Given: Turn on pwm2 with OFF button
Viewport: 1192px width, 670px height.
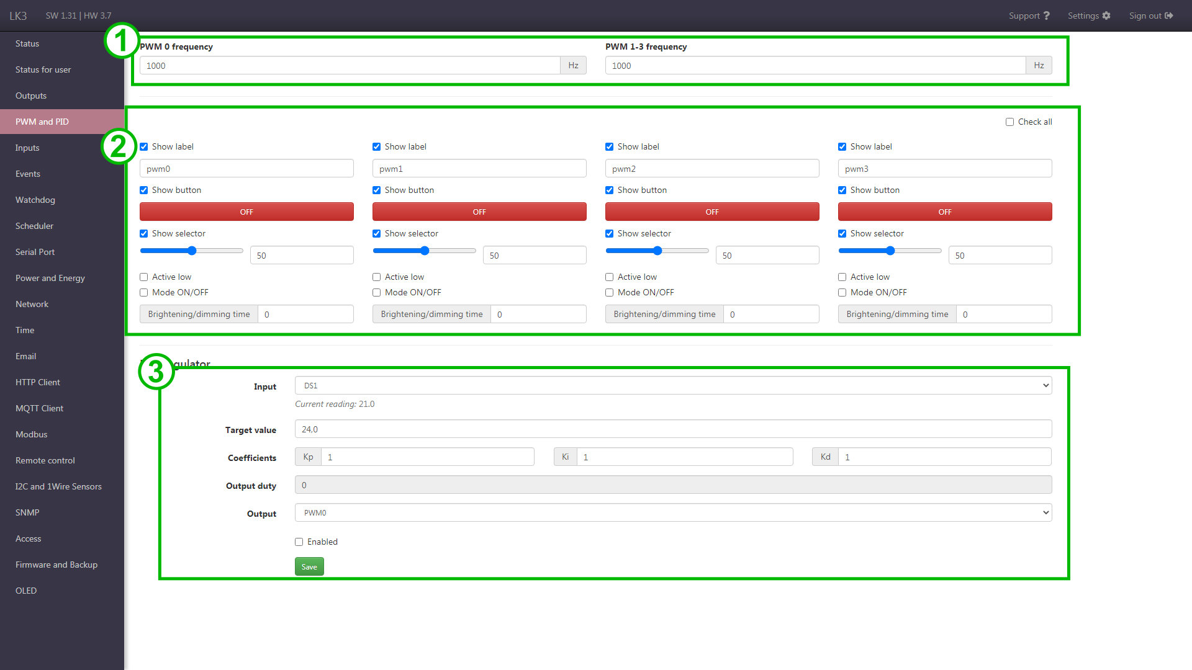Looking at the screenshot, I should click(712, 212).
